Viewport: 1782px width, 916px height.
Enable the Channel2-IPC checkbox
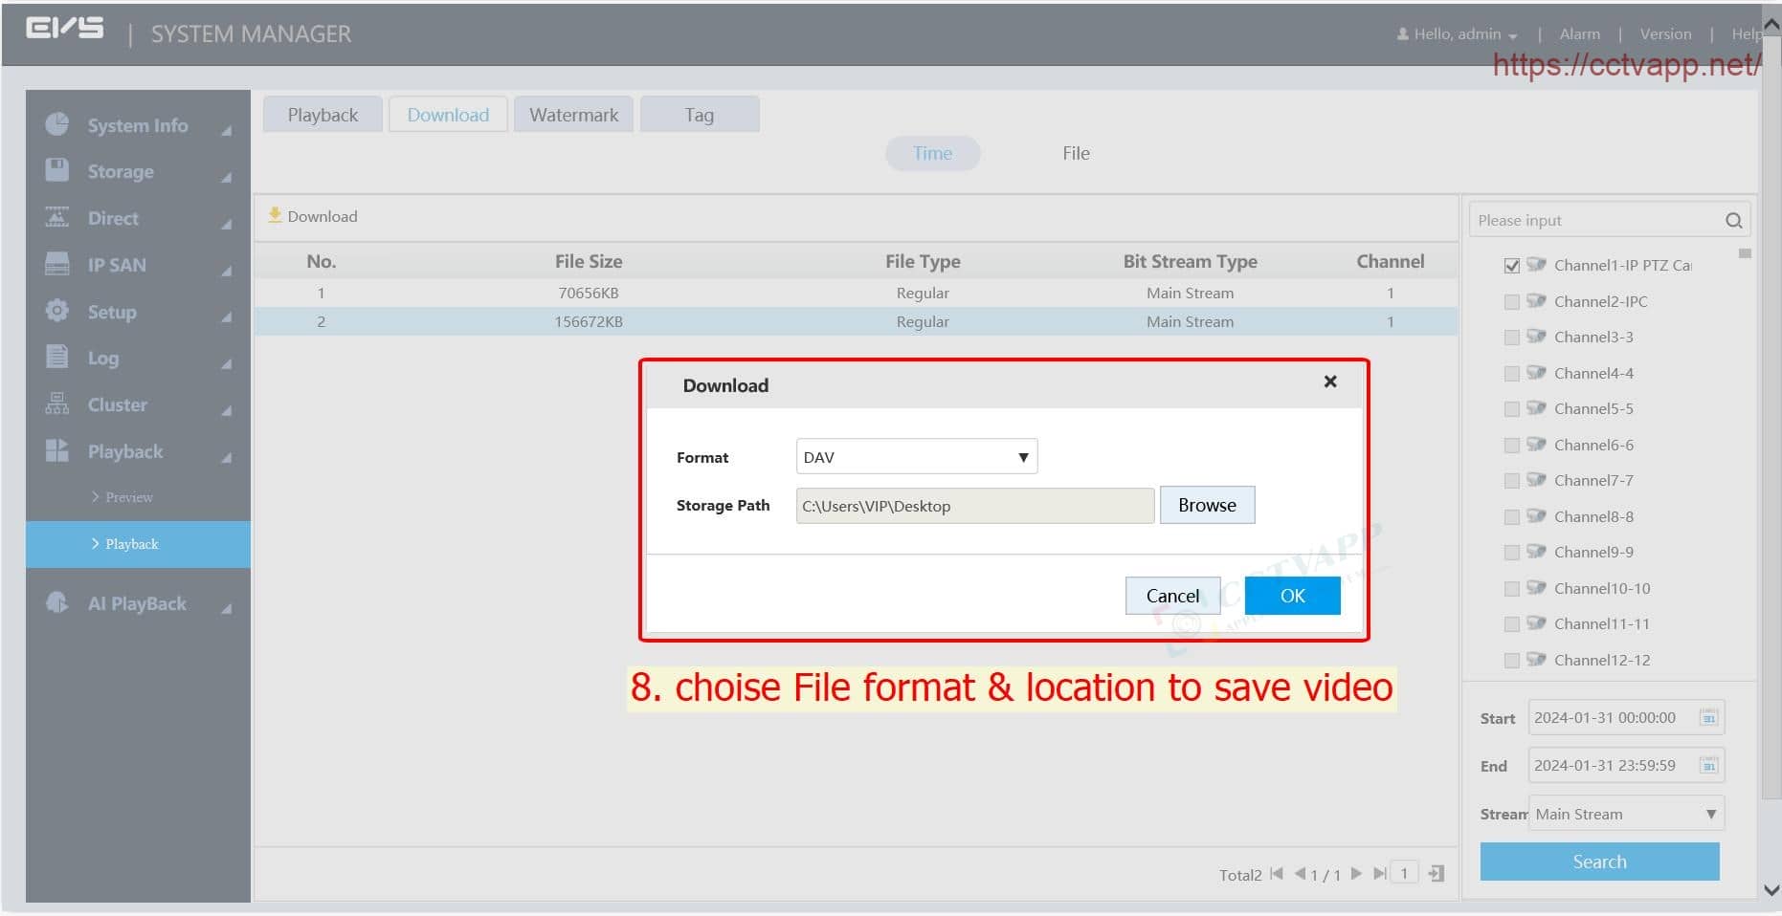click(1512, 302)
